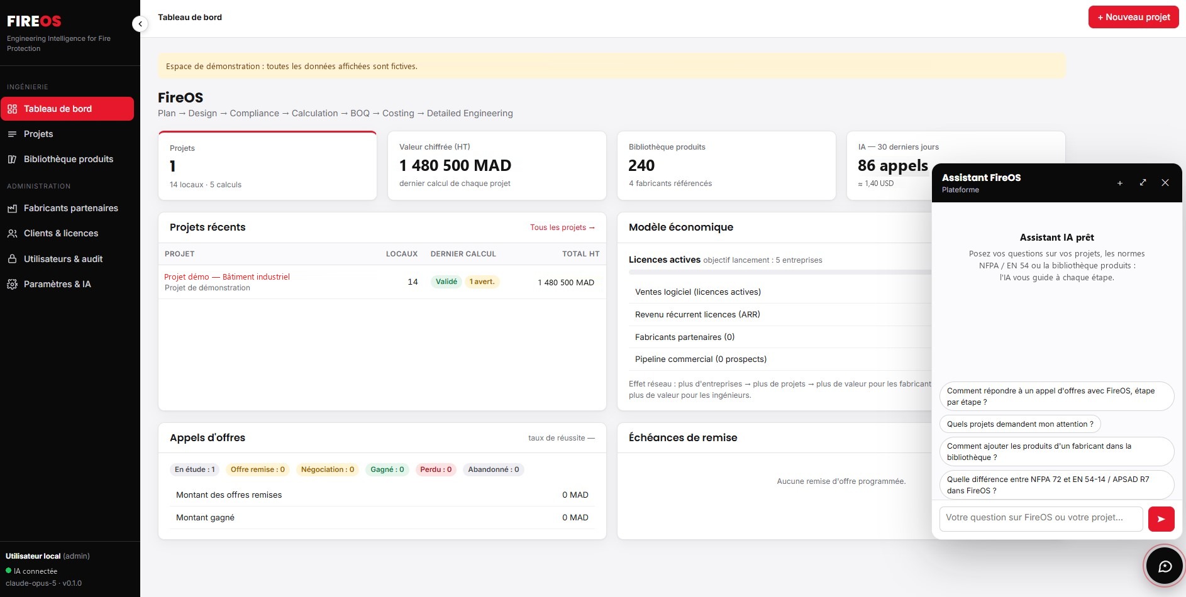The width and height of the screenshot is (1186, 597).
Task: Click the Validé status badge
Action: [x=446, y=282]
